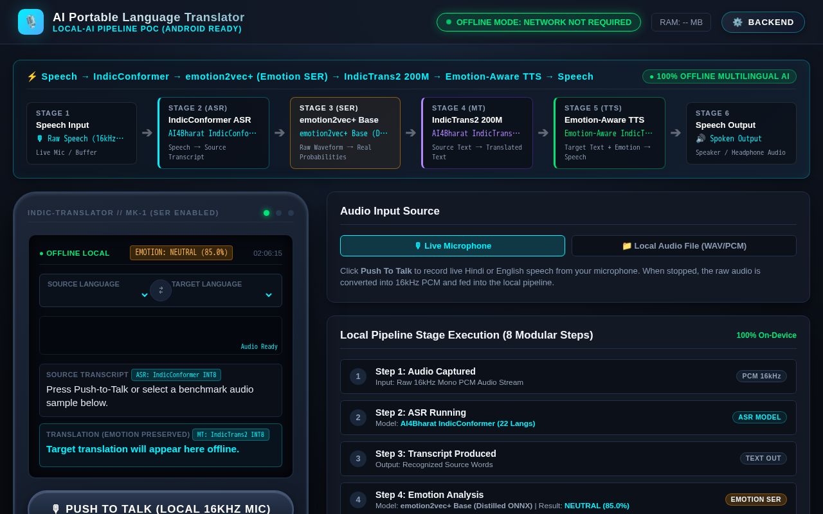
Task: Click the ASR MODEL badge
Action: 759,417
